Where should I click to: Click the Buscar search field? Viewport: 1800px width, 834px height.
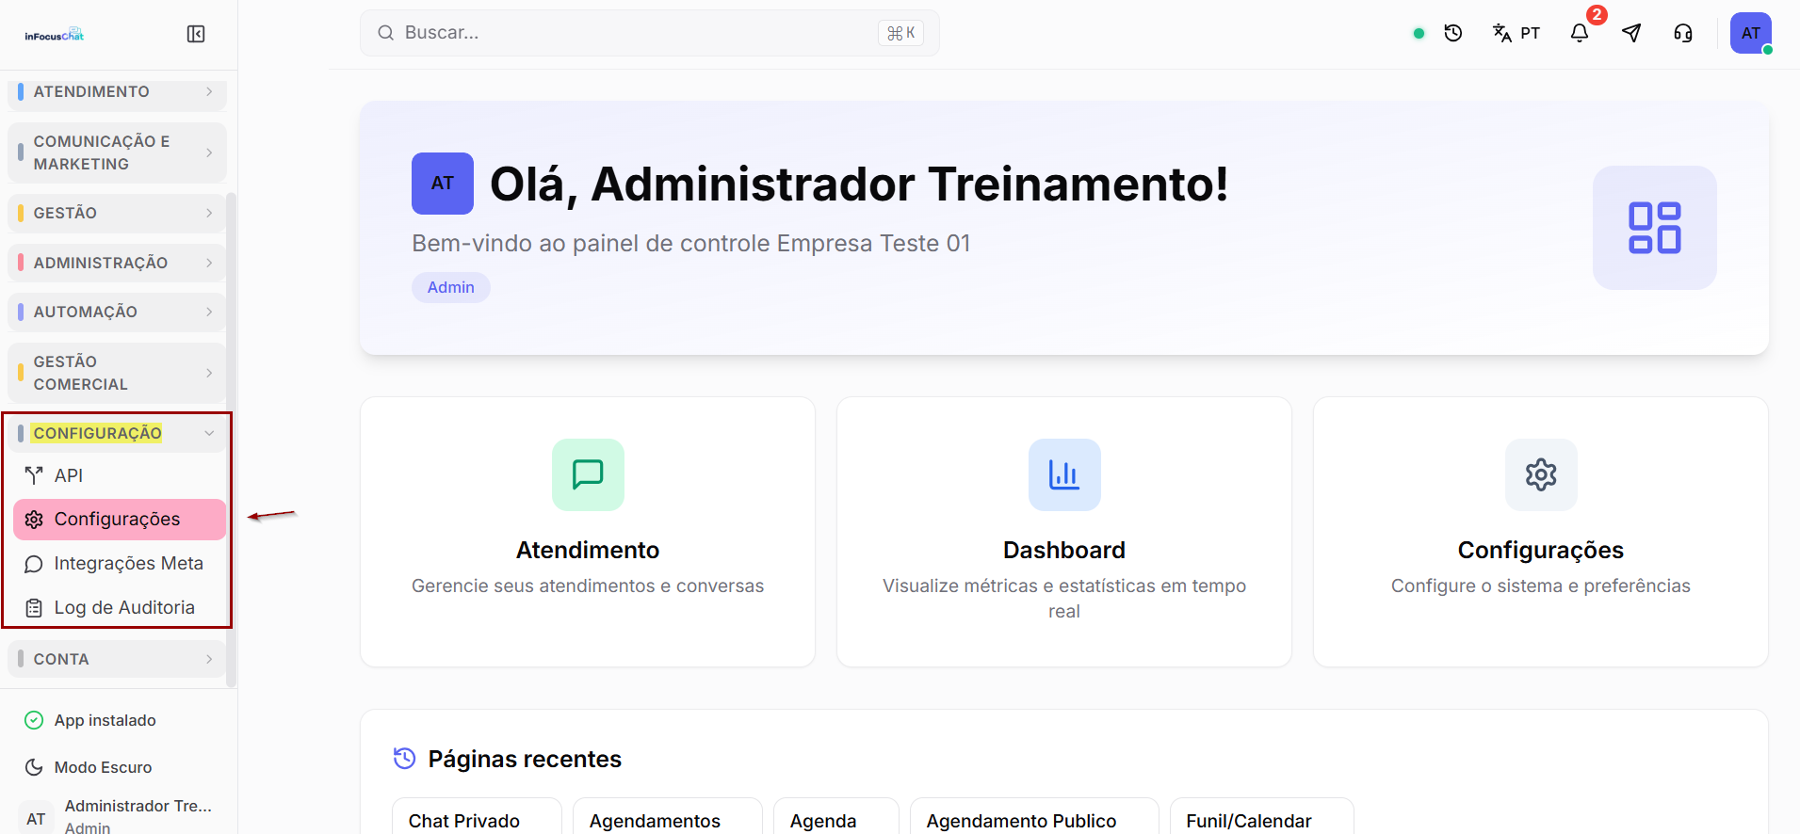tap(650, 33)
